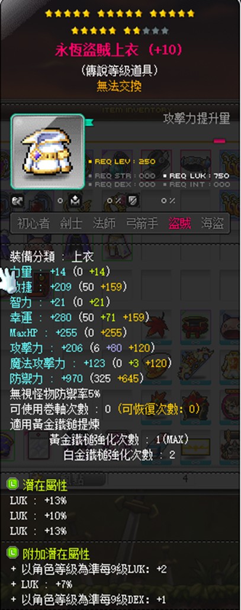Click the crown boss damage icon
The image size is (241, 610).
tap(75, 201)
